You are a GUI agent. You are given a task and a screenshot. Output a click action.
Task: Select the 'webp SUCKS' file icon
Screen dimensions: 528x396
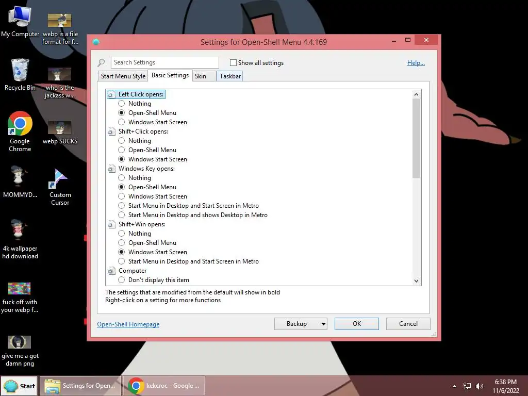click(60, 133)
